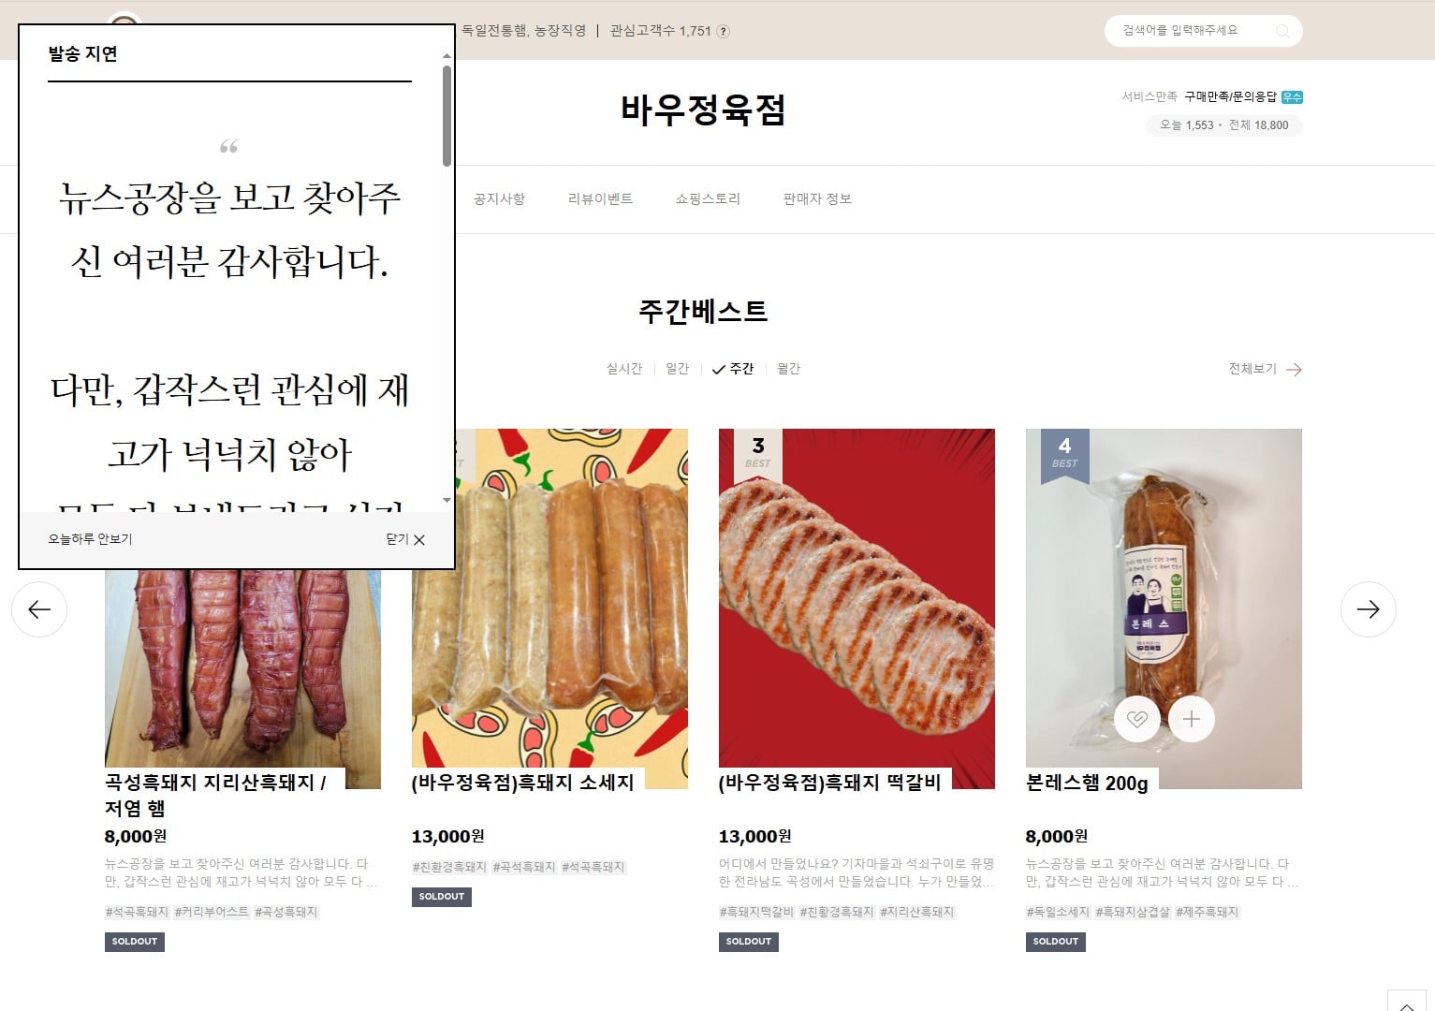This screenshot has height=1011, width=1435.
Task: Click the scroll-to-top arrow button
Action: click(x=1407, y=1000)
